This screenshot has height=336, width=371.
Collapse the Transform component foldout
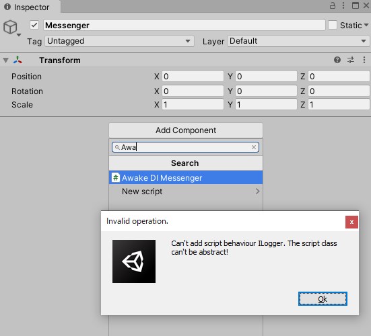pos(5,60)
